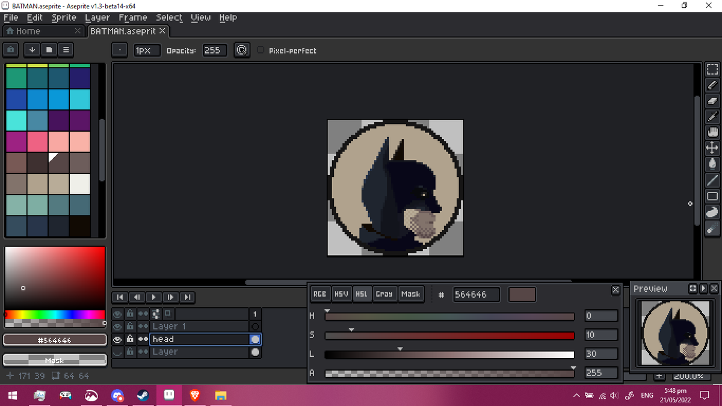Select the Paint Bucket tool

pyautogui.click(x=712, y=164)
